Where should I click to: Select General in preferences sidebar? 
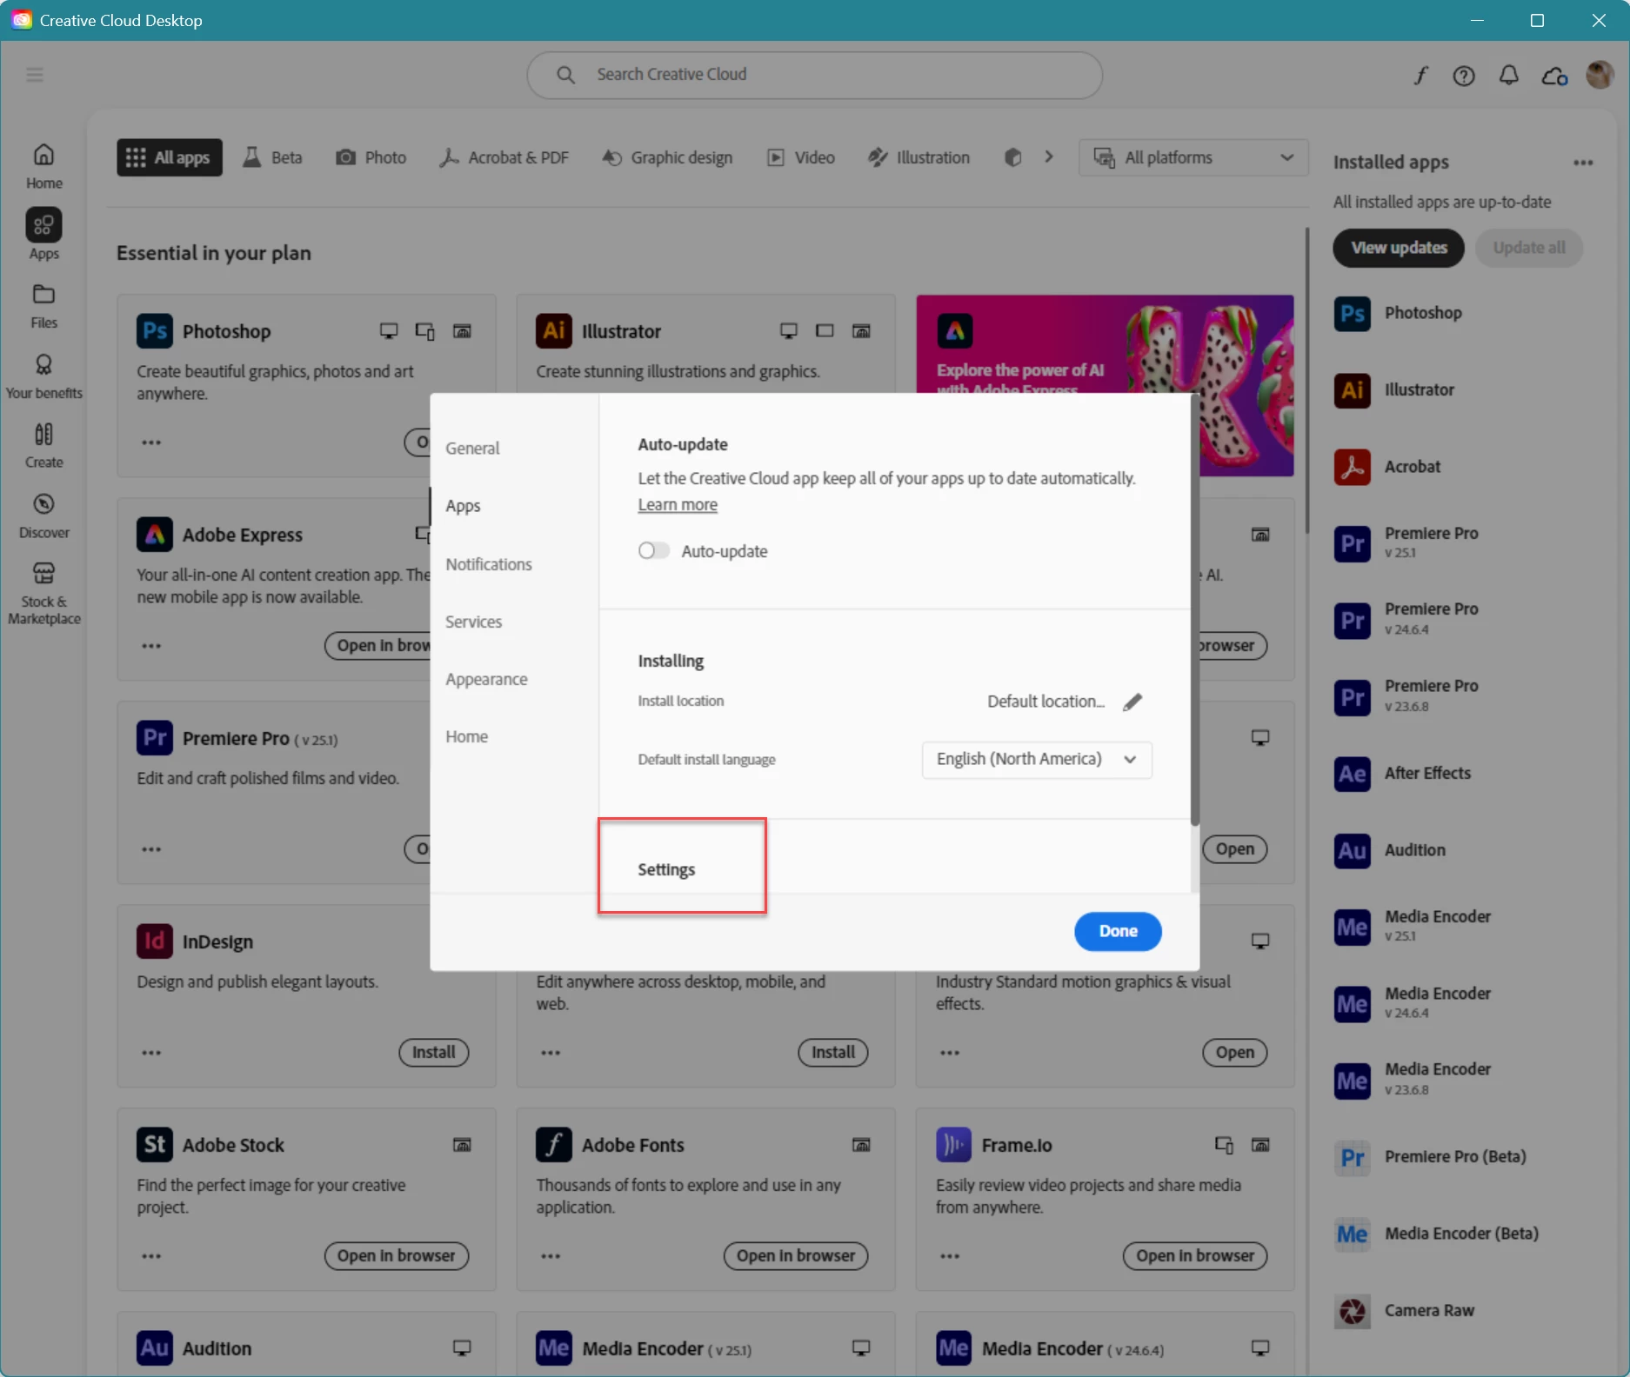pos(472,449)
